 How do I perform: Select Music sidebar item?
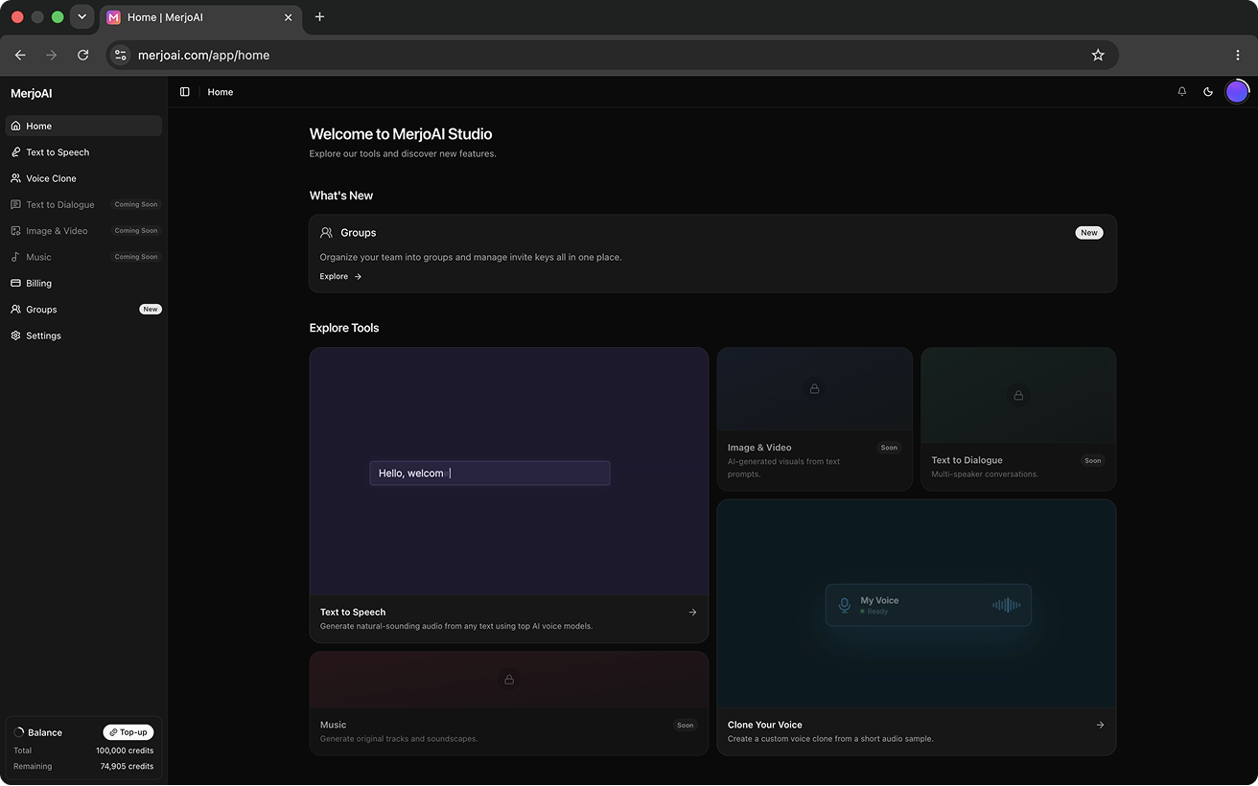83,257
